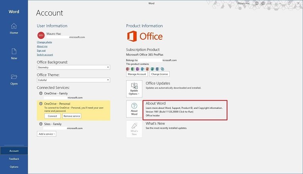The image size is (303, 174).
Task: Select Feedback in the left sidebar
Action: tap(14, 159)
